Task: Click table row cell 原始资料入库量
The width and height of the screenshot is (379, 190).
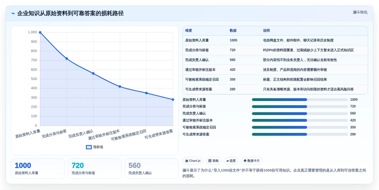Action: click(197, 40)
